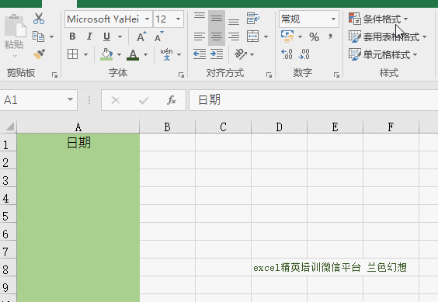Click the Cut scissors icon
Viewport: 438px width, 302px height.
39,19
